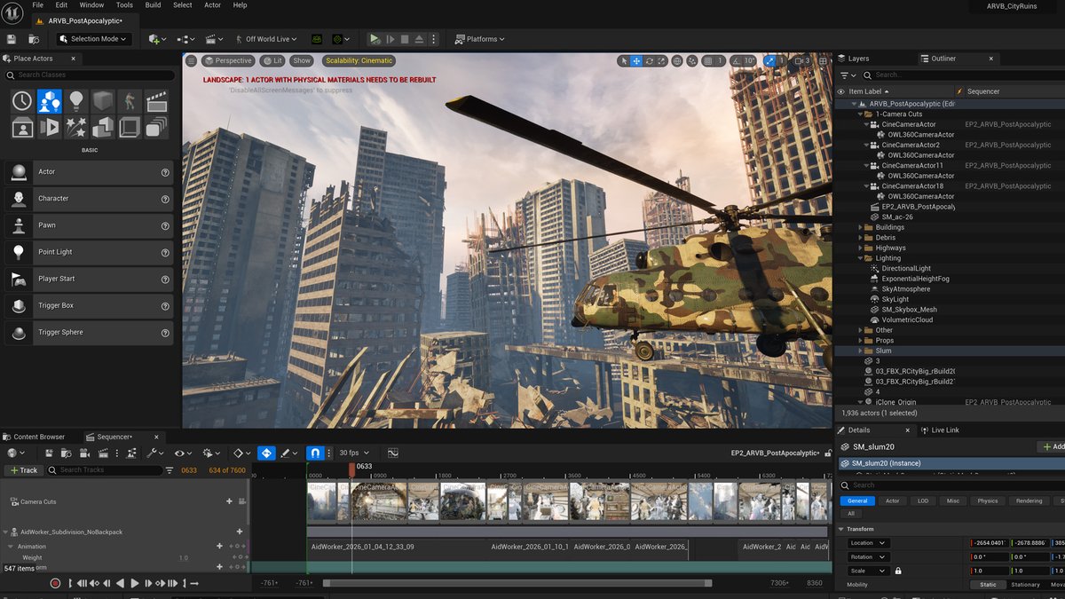The image size is (1065, 599).
Task: Expand the Buildings folder in Outliner
Action: (x=861, y=227)
